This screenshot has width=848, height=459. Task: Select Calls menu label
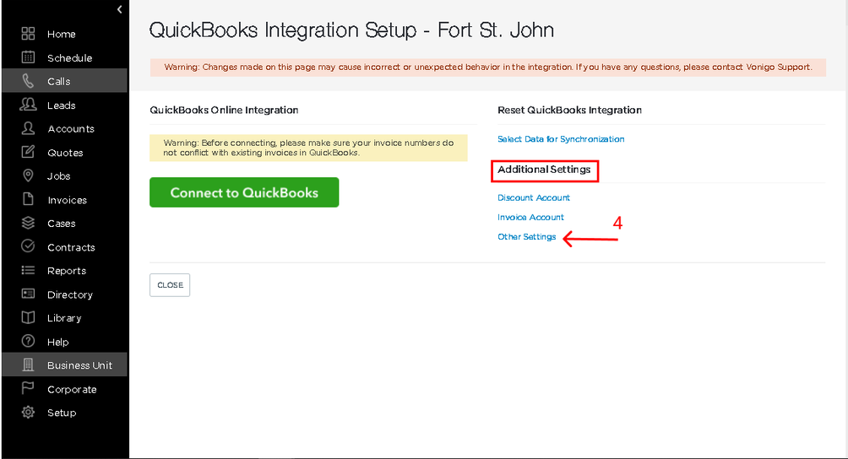59,82
